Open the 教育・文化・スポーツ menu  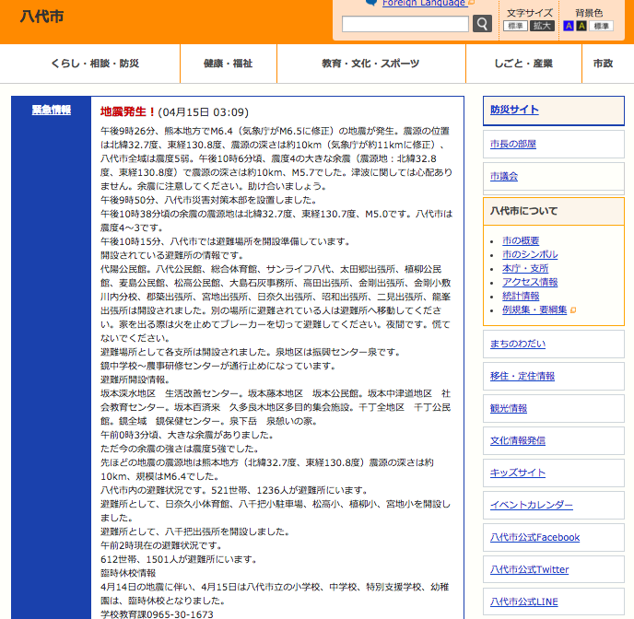coord(370,64)
